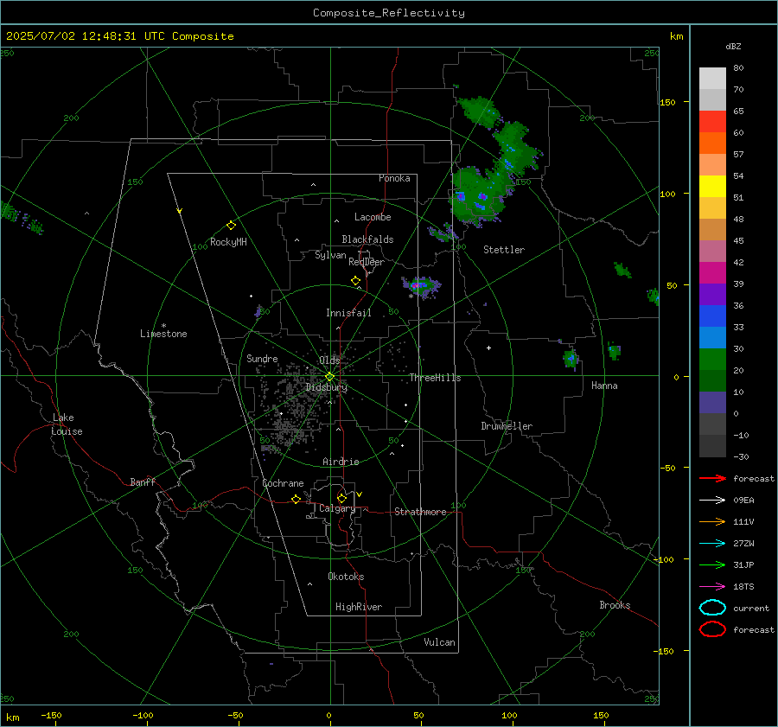778x727 pixels.
Task: Click the small storm cell northwest of Hanna
Action: (x=571, y=358)
